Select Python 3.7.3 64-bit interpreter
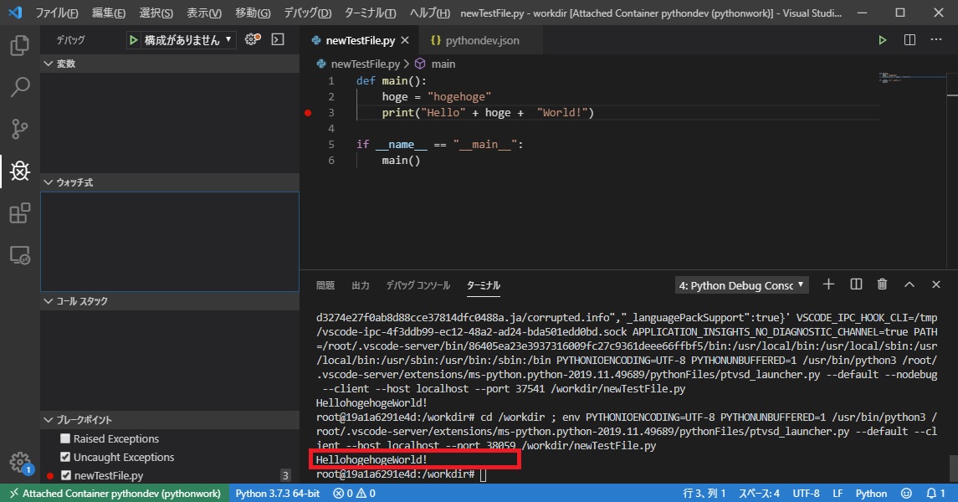The width and height of the screenshot is (958, 502). [278, 493]
